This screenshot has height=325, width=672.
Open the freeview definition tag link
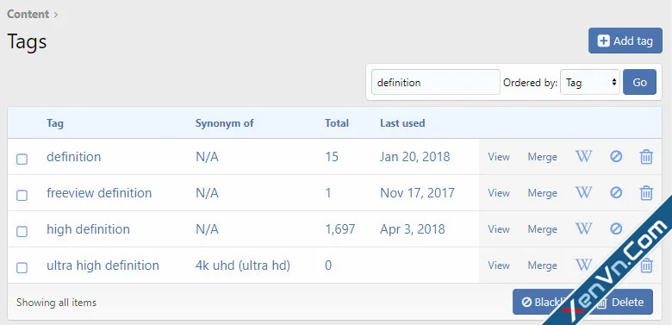click(99, 193)
